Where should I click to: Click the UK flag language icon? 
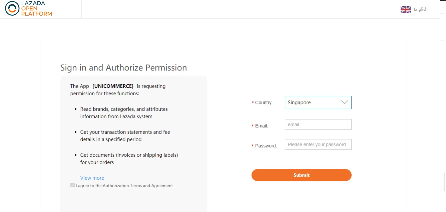pos(405,10)
